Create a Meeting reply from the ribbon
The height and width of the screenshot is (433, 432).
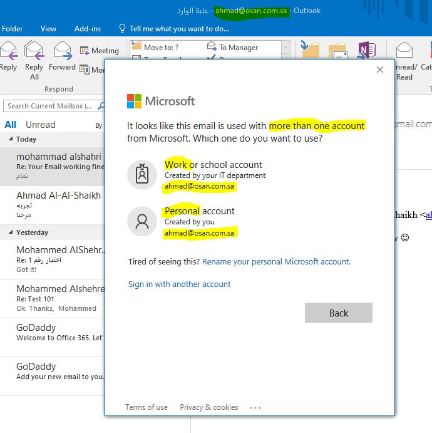tap(100, 51)
